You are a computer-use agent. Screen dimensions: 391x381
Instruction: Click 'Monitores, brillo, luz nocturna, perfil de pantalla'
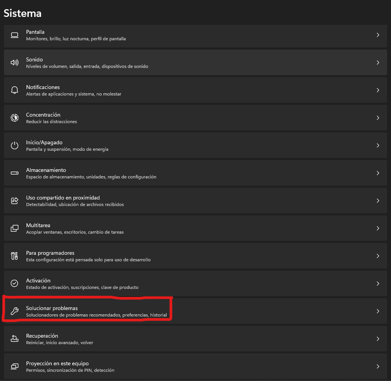click(76, 39)
